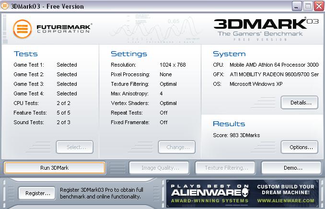Click the "Vertex Shaders:" label

tap(130, 103)
